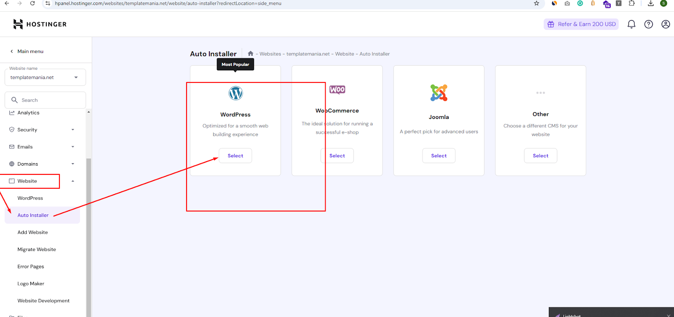The height and width of the screenshot is (317, 674).
Task: Bookmark this page with the star icon
Action: point(536,3)
